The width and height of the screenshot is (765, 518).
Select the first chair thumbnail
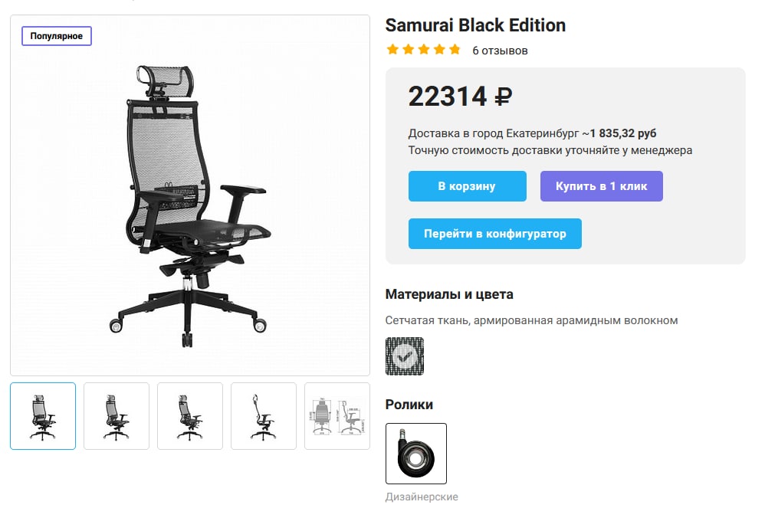(x=43, y=416)
